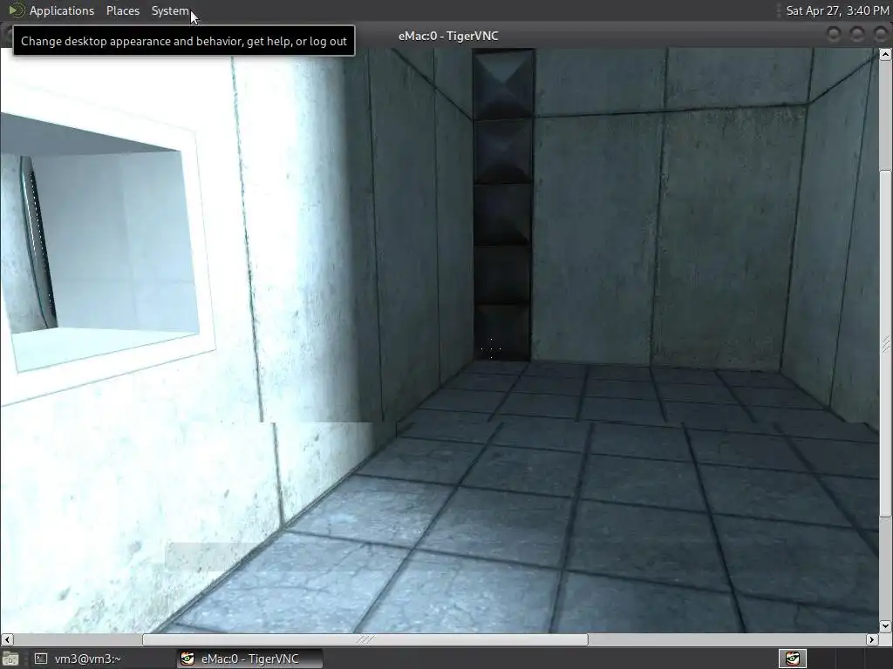Screen dimensions: 893x669
Task: Open the Places menu
Action: [x=122, y=10]
